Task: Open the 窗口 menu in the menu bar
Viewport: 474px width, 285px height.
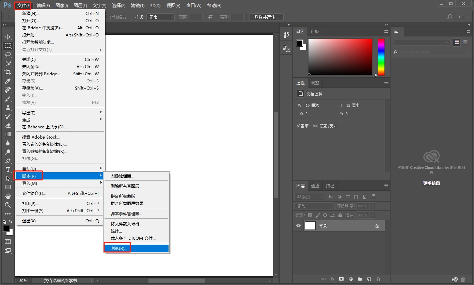Action: [x=193, y=5]
